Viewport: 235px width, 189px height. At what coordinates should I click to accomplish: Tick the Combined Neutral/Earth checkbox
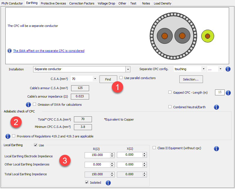(170, 107)
